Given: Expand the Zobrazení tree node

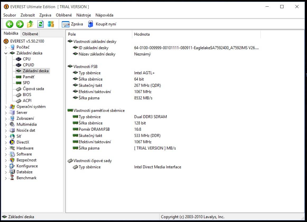Looking at the screenshot, I should coord(6,119).
